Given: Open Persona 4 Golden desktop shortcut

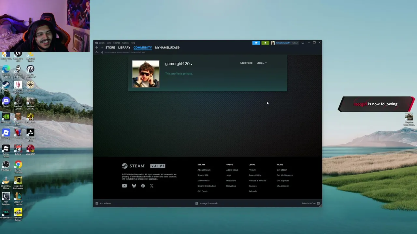Looking at the screenshot, I should tap(18, 215).
